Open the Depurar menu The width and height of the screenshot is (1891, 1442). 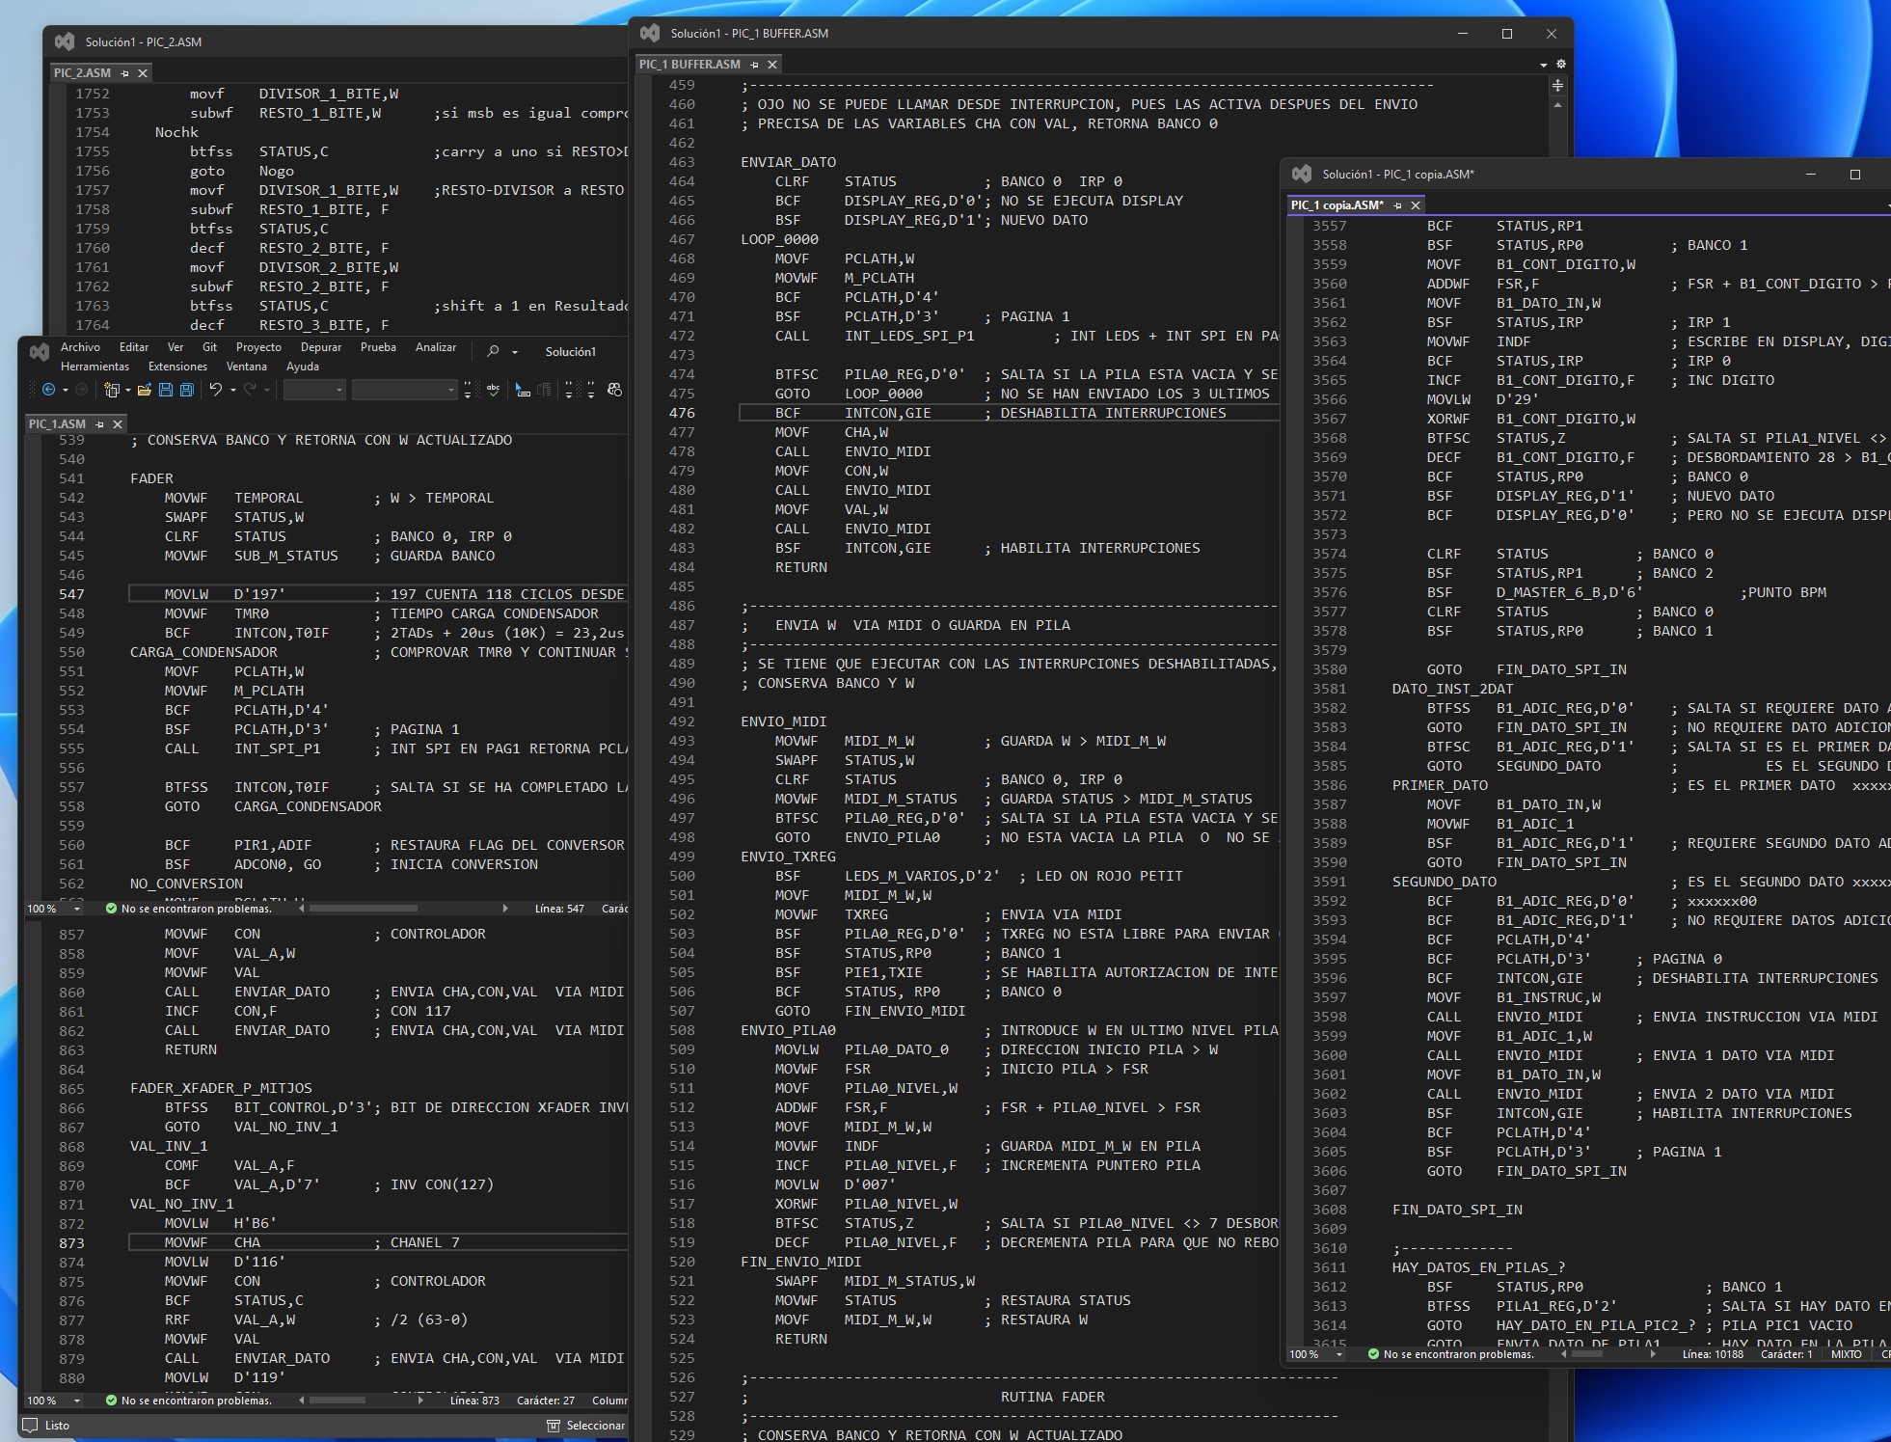321,347
